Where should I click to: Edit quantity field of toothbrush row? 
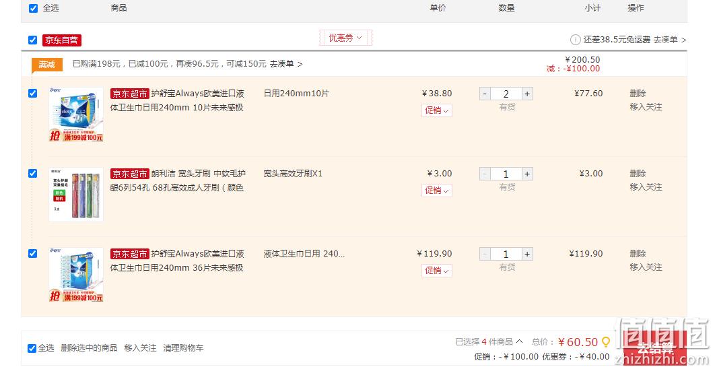point(506,174)
